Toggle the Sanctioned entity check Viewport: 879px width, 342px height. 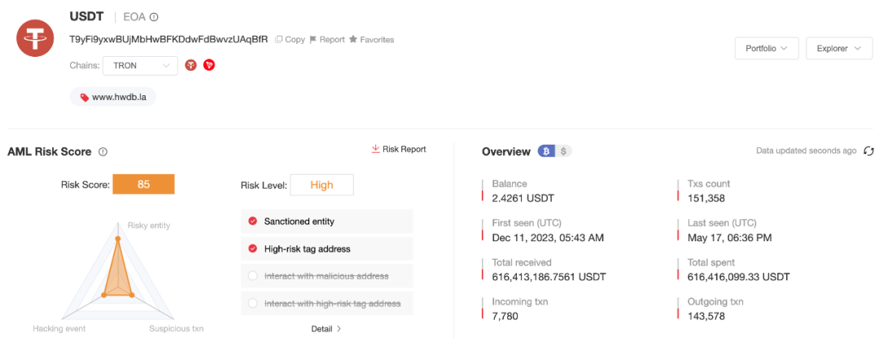click(253, 221)
